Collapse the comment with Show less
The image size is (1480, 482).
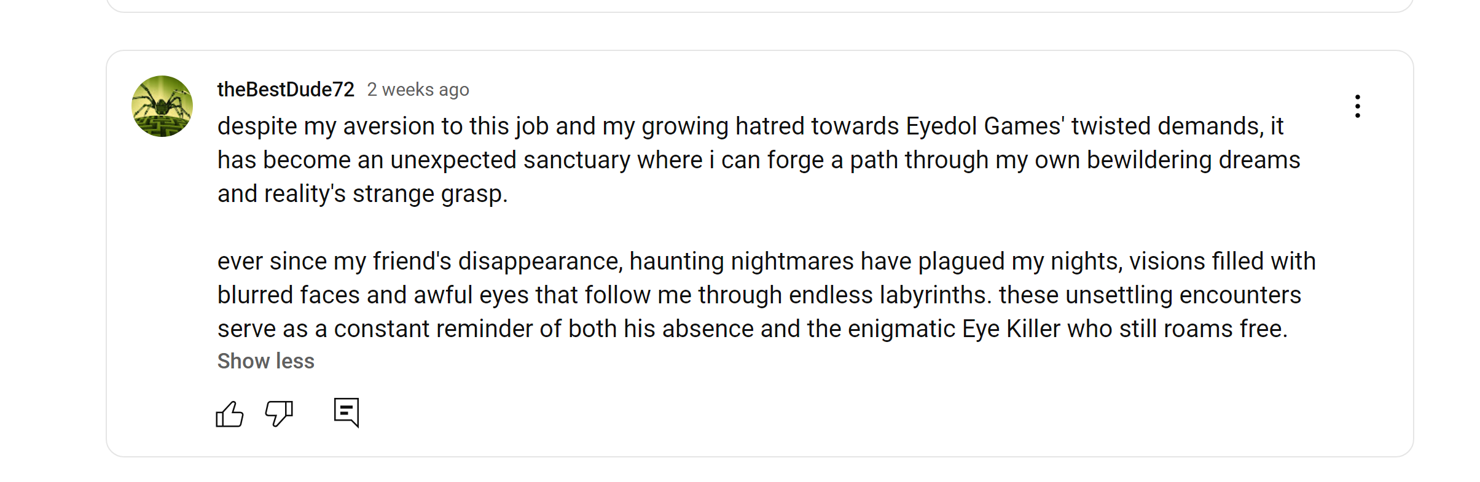coord(265,361)
